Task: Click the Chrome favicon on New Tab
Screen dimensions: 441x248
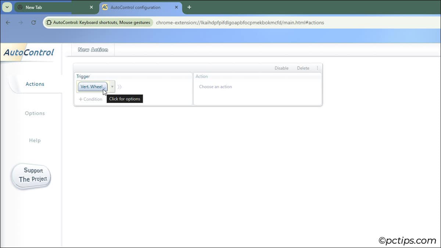Action: tap(20, 7)
